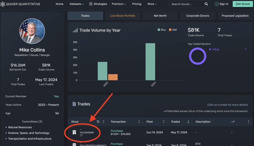The image size is (254, 146).
Task: Switch to Net Worth tab
Action: pyautogui.click(x=160, y=16)
